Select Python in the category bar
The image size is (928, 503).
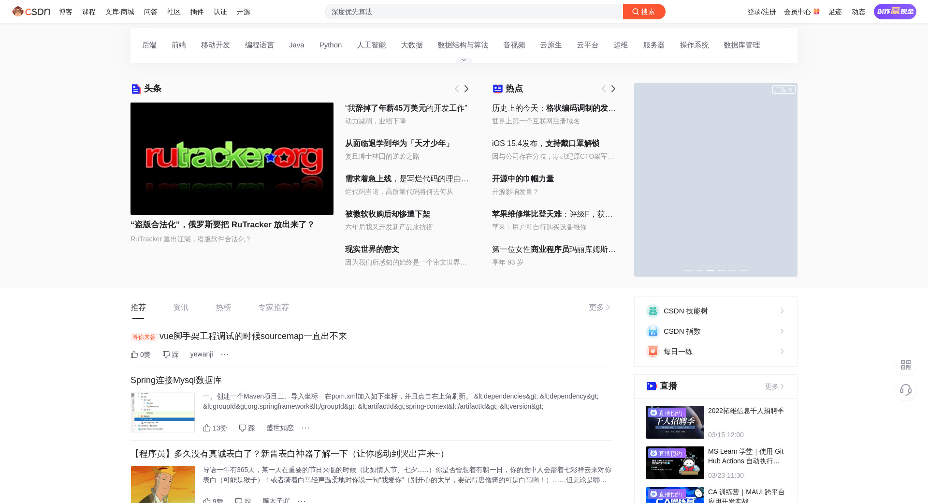pos(331,45)
